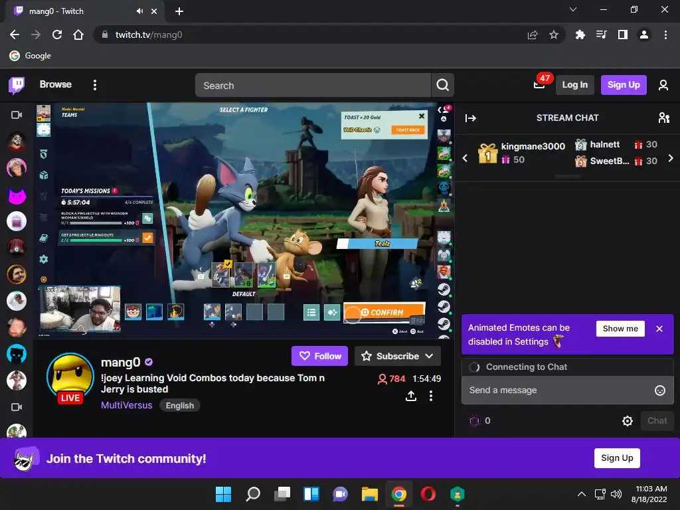Open Chrome extensions puzzle icon
The image size is (680, 510).
point(580,35)
